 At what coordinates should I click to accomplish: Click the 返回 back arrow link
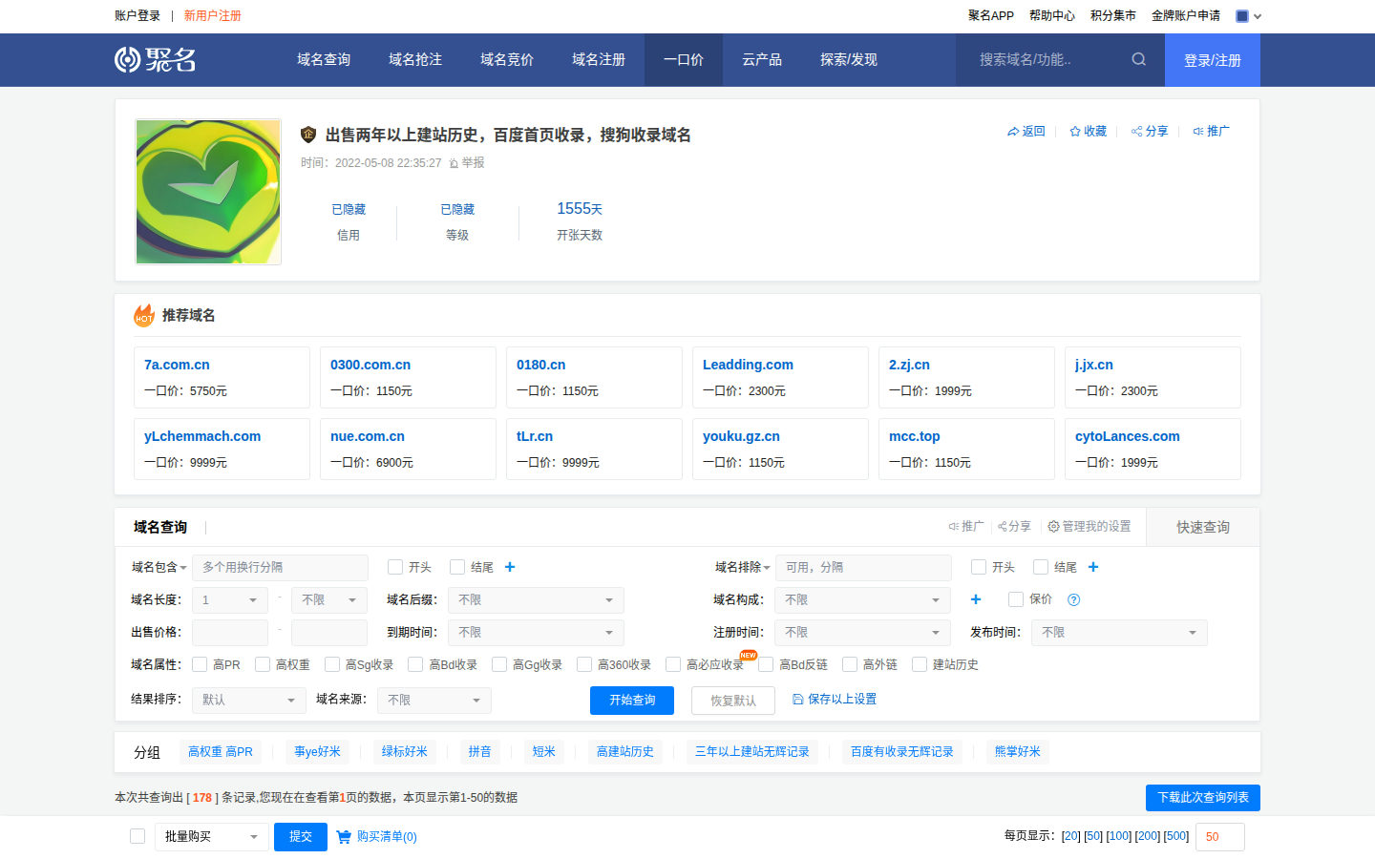pos(1026,132)
